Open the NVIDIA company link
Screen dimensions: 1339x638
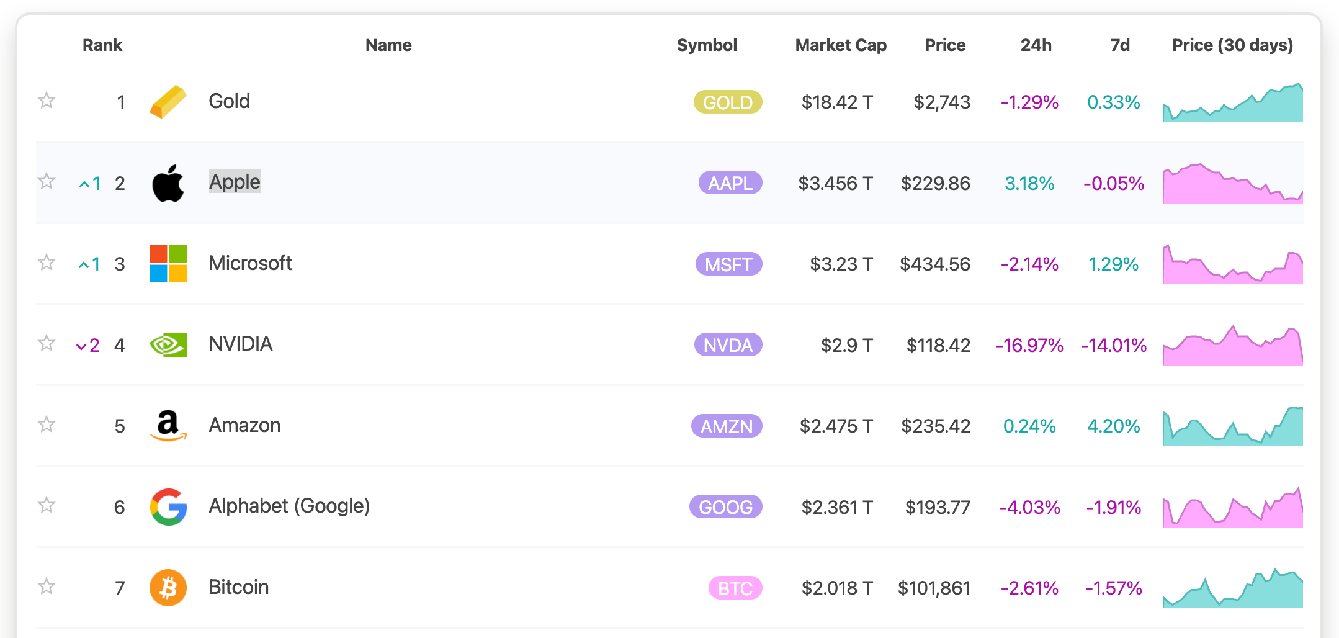point(240,344)
